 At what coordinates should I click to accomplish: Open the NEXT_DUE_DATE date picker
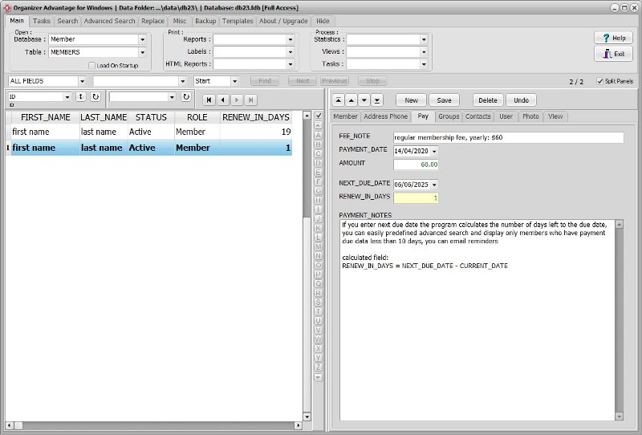[434, 185]
